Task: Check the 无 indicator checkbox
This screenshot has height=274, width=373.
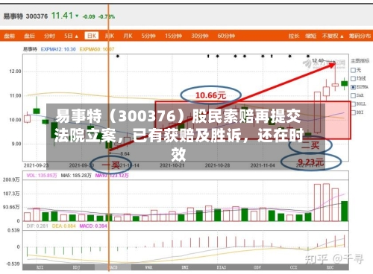Action: pos(353,70)
